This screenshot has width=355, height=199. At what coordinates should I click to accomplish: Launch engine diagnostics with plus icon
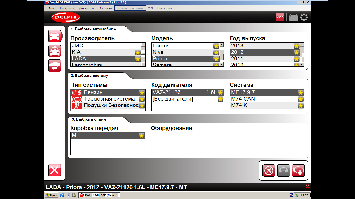coord(298,170)
